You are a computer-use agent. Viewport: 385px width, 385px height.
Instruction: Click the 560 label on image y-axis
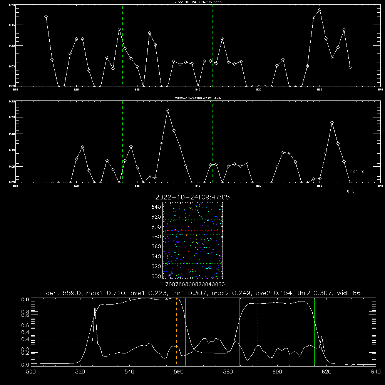[156, 246]
